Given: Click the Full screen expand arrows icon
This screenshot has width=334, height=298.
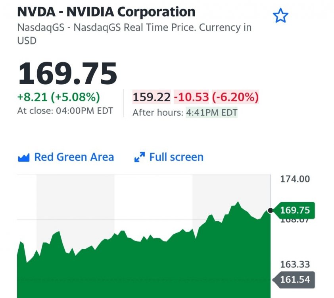Looking at the screenshot, I should [139, 158].
